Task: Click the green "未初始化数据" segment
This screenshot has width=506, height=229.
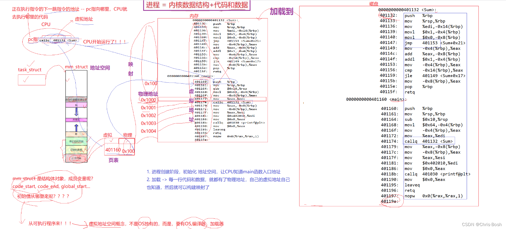Action: coord(76,141)
